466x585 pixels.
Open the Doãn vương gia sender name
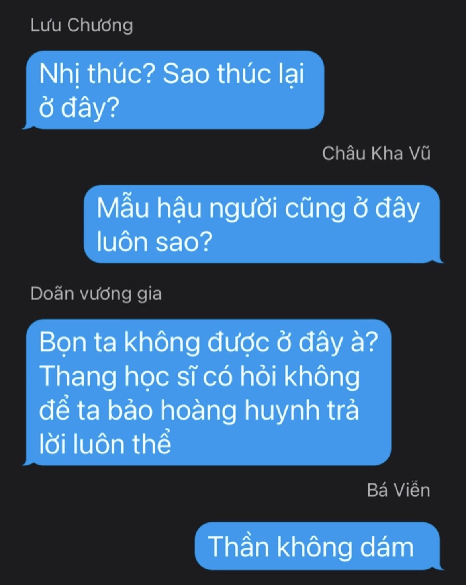point(96,294)
